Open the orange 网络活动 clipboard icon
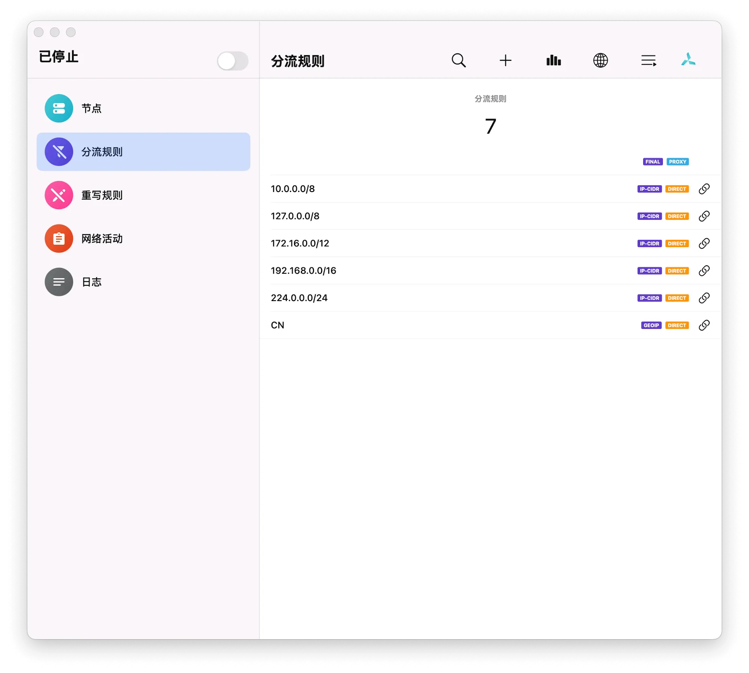This screenshot has width=749, height=673. coord(59,238)
